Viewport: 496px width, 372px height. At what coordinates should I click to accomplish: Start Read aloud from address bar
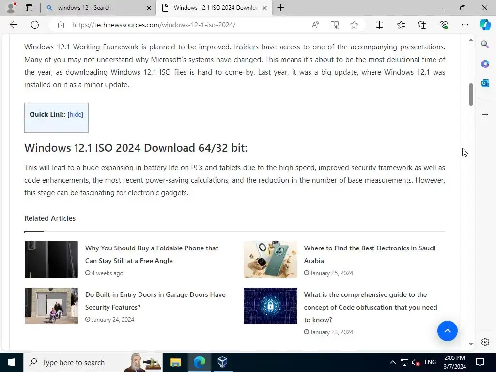(315, 25)
